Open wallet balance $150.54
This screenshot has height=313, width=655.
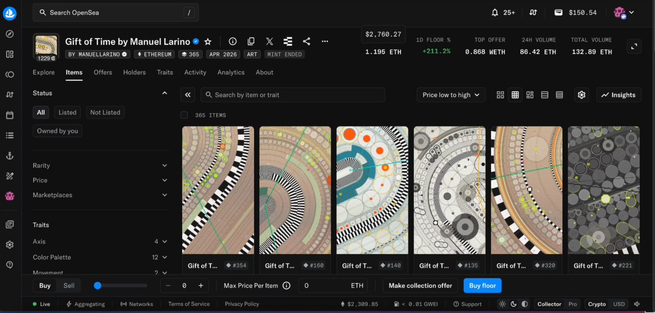click(x=576, y=13)
